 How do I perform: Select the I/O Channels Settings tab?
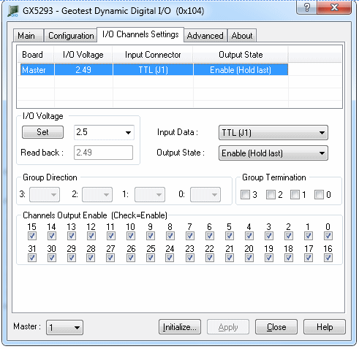pyautogui.click(x=140, y=34)
